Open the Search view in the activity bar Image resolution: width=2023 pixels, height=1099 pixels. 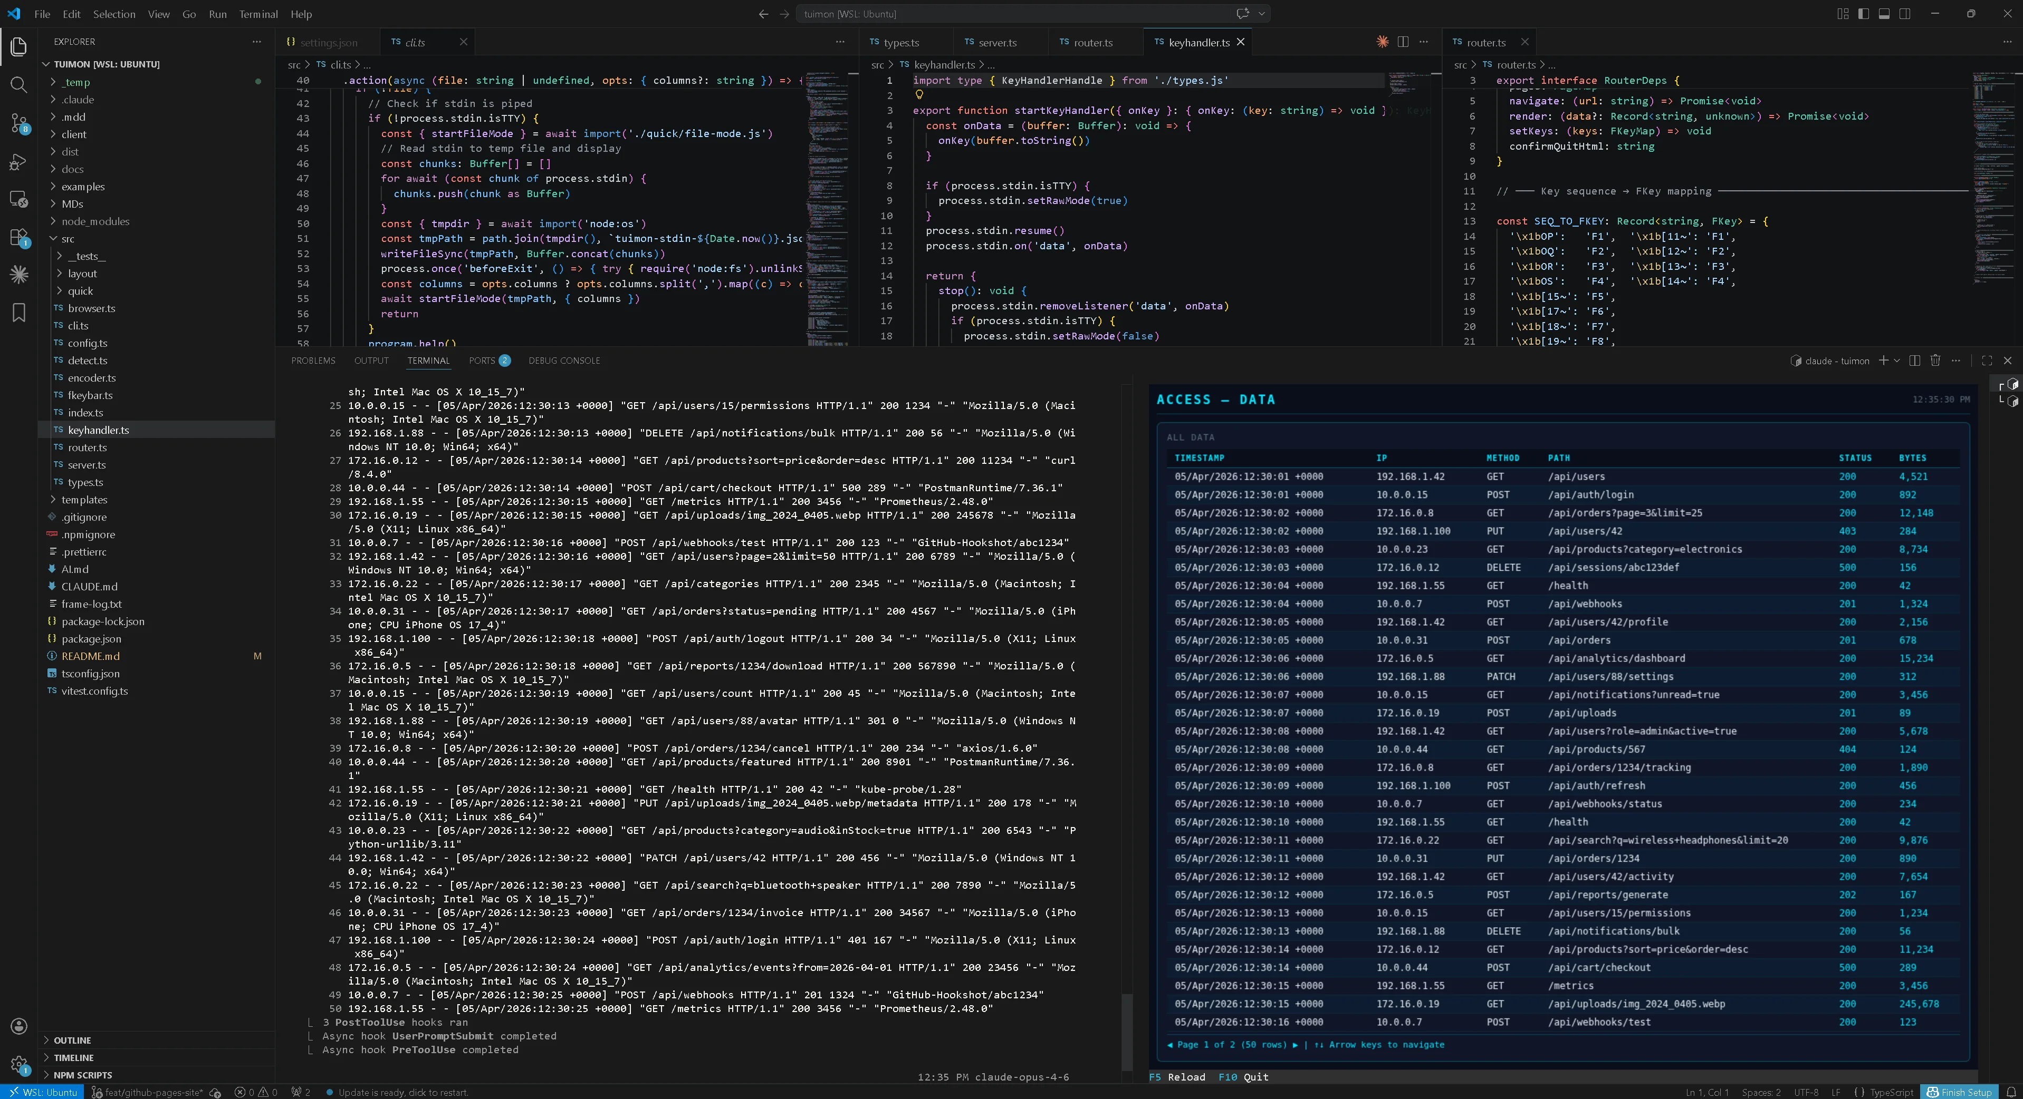(19, 85)
